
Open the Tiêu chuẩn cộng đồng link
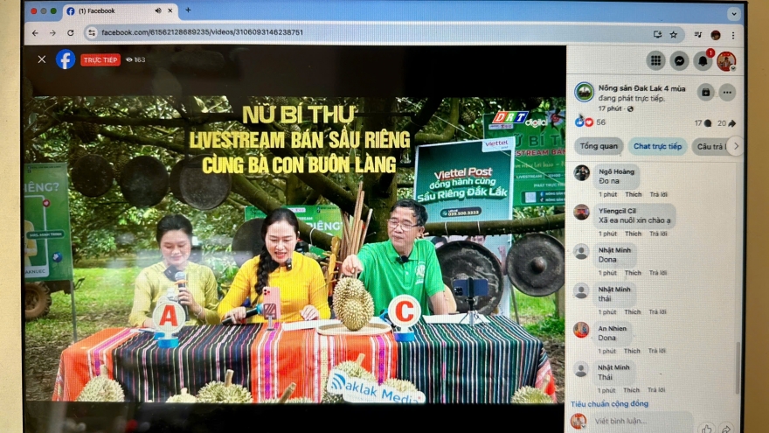click(610, 403)
